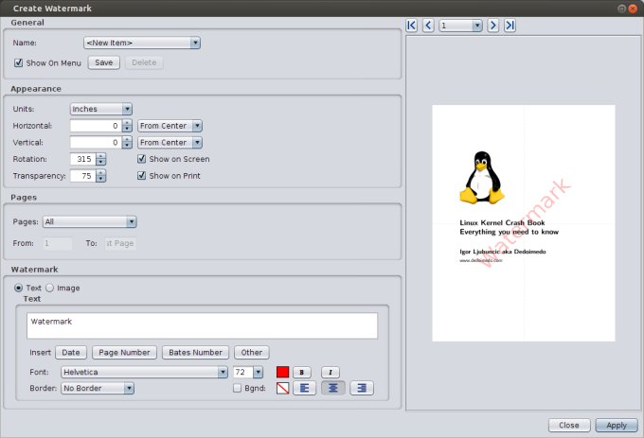
Task: Align watermark text left
Action: coord(304,388)
